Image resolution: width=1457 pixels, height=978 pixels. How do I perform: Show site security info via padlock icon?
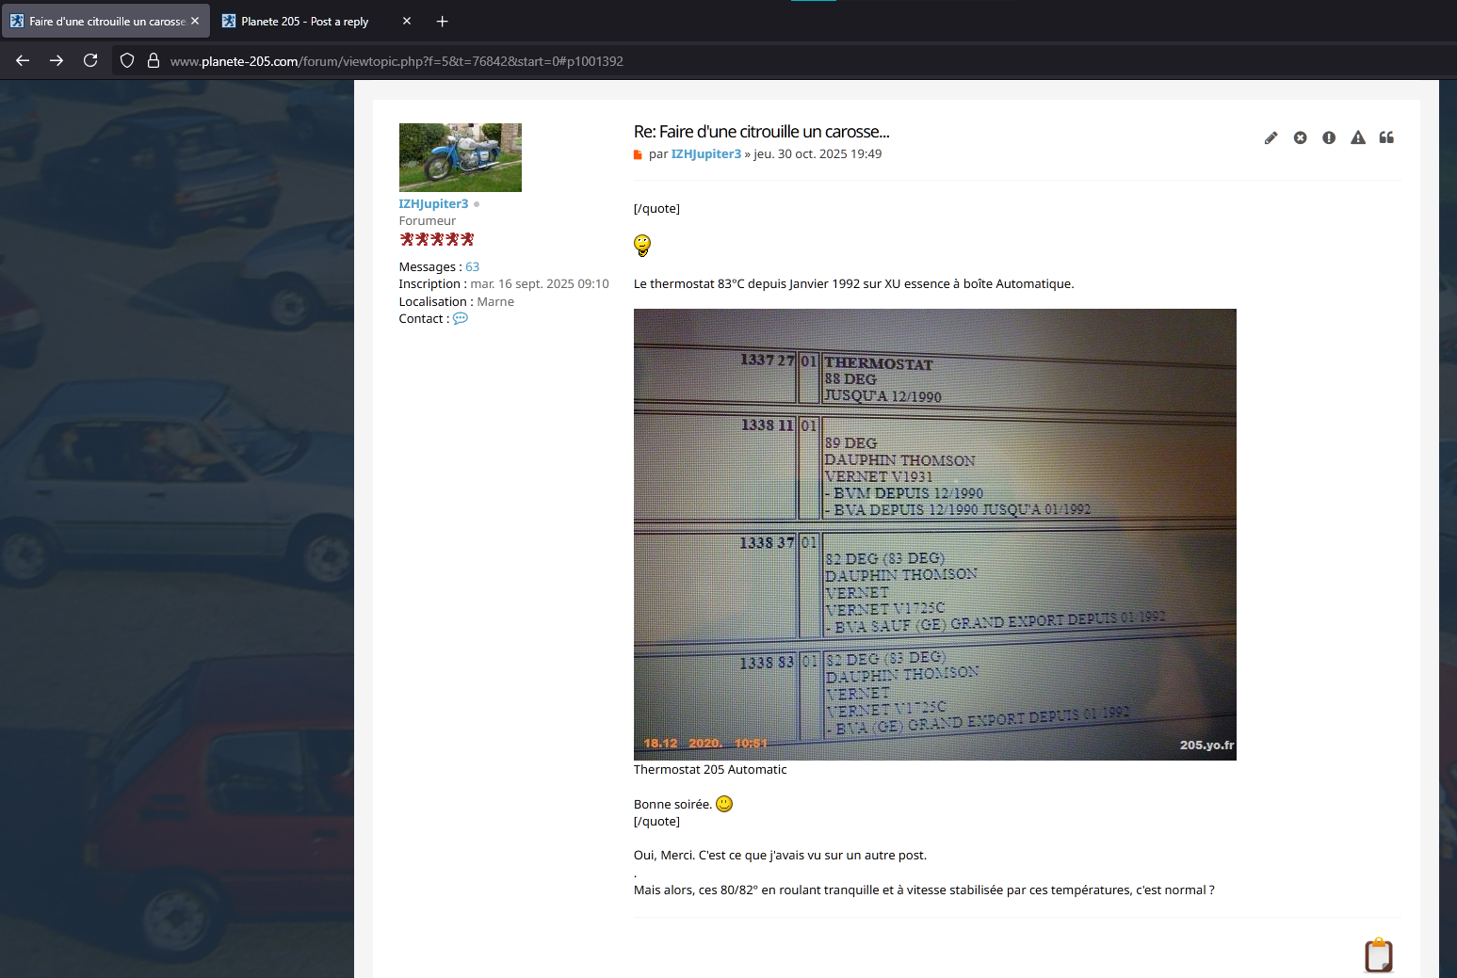click(x=154, y=61)
